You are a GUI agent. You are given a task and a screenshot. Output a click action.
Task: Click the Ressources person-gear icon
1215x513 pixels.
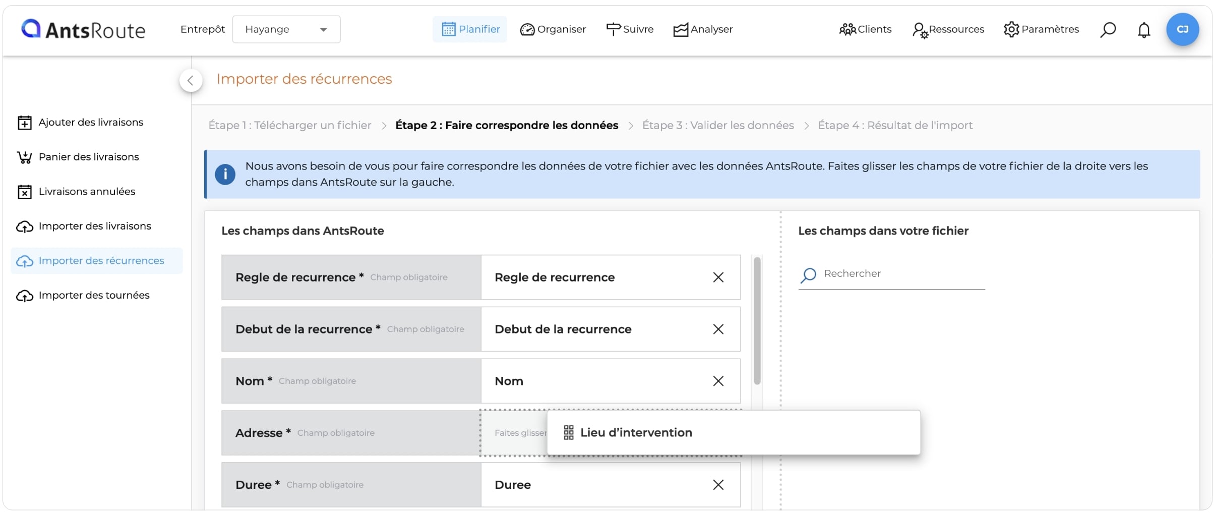[920, 30]
